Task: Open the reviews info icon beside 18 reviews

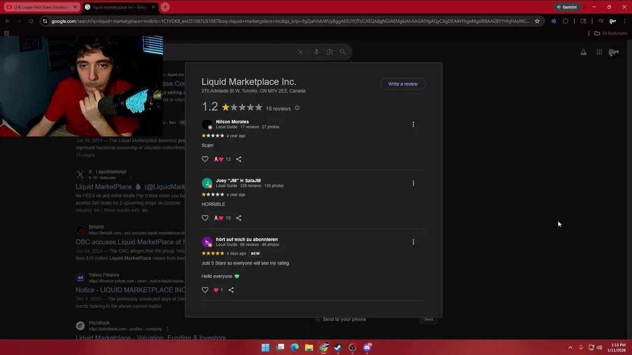Action: tap(297, 108)
